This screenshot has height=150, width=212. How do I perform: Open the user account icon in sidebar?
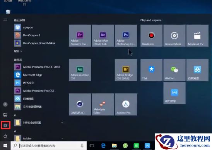5,104
